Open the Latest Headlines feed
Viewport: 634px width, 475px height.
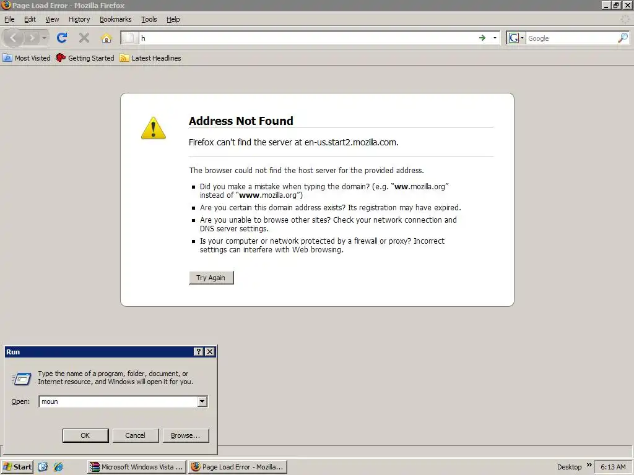[x=150, y=58]
